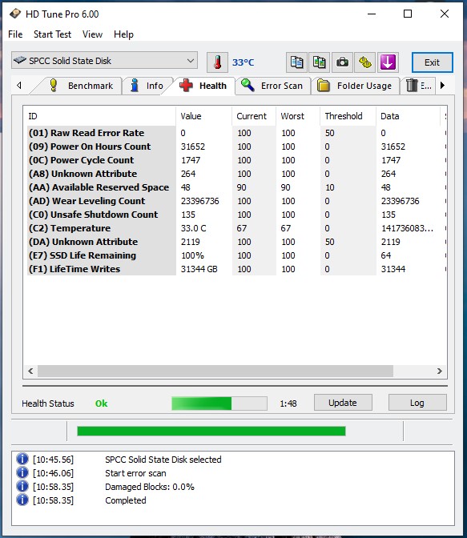Click info icon beside 'Damaged Blocks: 0.0%'
467x538 pixels.
(22, 486)
